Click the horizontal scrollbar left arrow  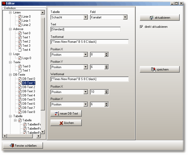5,136
